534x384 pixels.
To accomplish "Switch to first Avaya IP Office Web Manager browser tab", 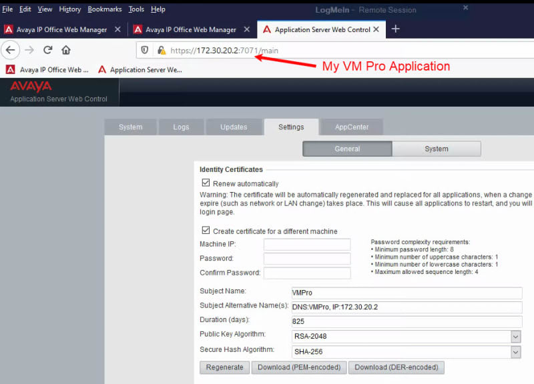I will (x=61, y=29).
